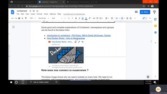Open the View menu
The height and width of the screenshot is (94, 167).
point(27,14)
